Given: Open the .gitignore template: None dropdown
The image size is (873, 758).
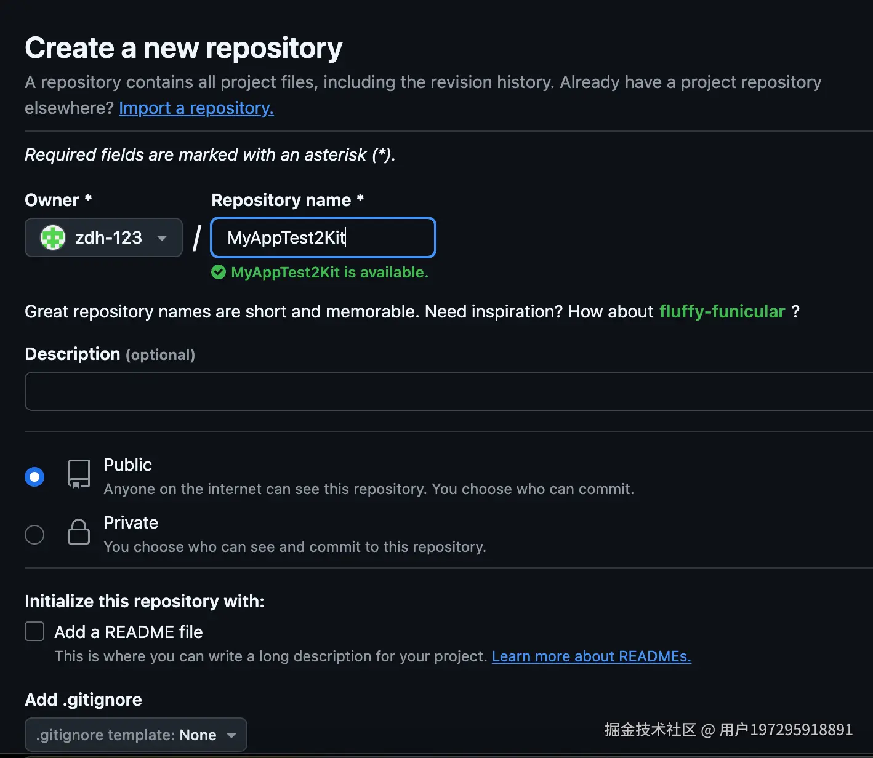Looking at the screenshot, I should (135, 735).
